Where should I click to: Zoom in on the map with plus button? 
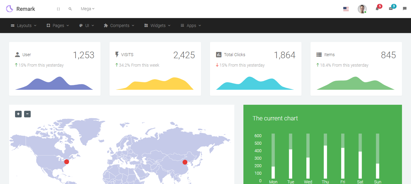point(18,114)
